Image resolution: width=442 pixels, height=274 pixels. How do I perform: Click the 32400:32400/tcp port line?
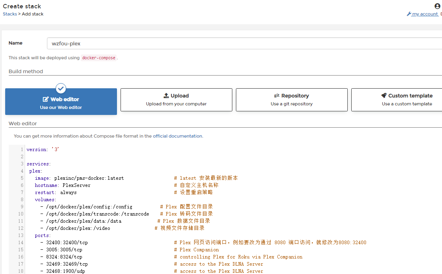coord(64,243)
